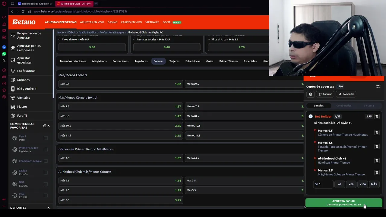The width and height of the screenshot is (386, 217).
Task: Add +20 to the stake
Action: (x=351, y=184)
